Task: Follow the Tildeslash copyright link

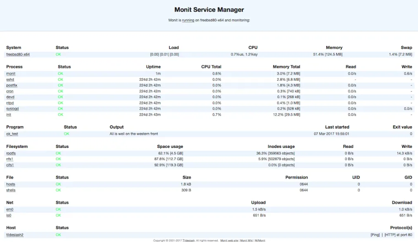Action: 188,240
